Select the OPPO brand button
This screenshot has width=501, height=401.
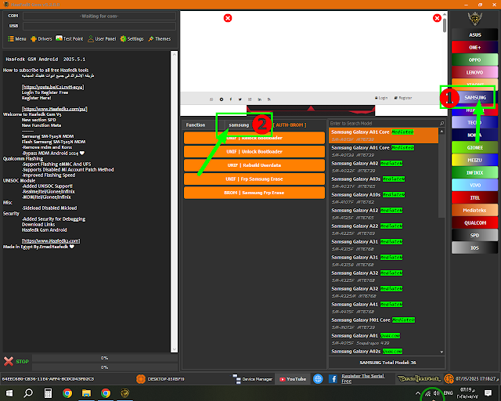point(475,60)
